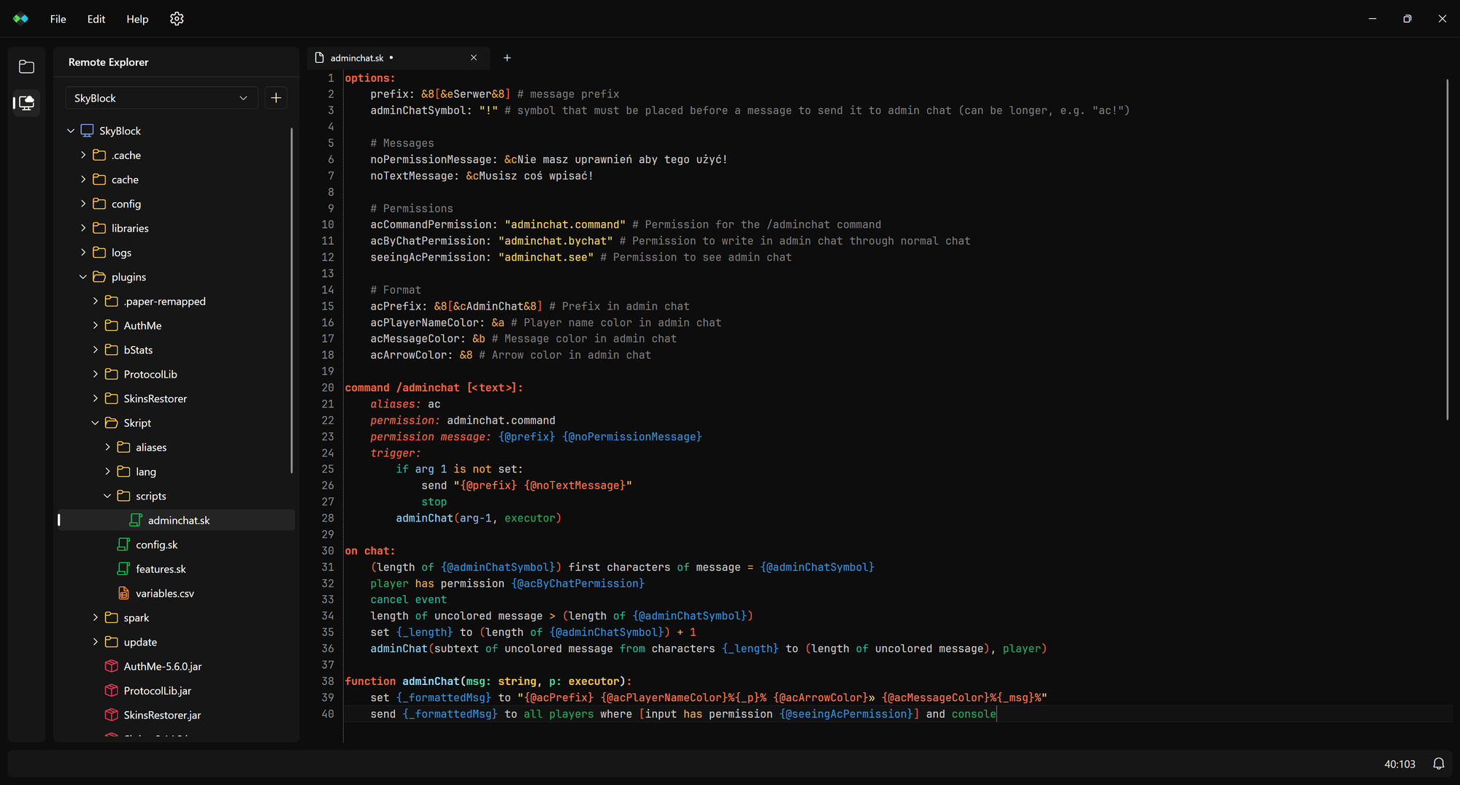Screen dimensions: 1460x785
Task: Place cursor on 'on chat:' line
Action: [369, 551]
